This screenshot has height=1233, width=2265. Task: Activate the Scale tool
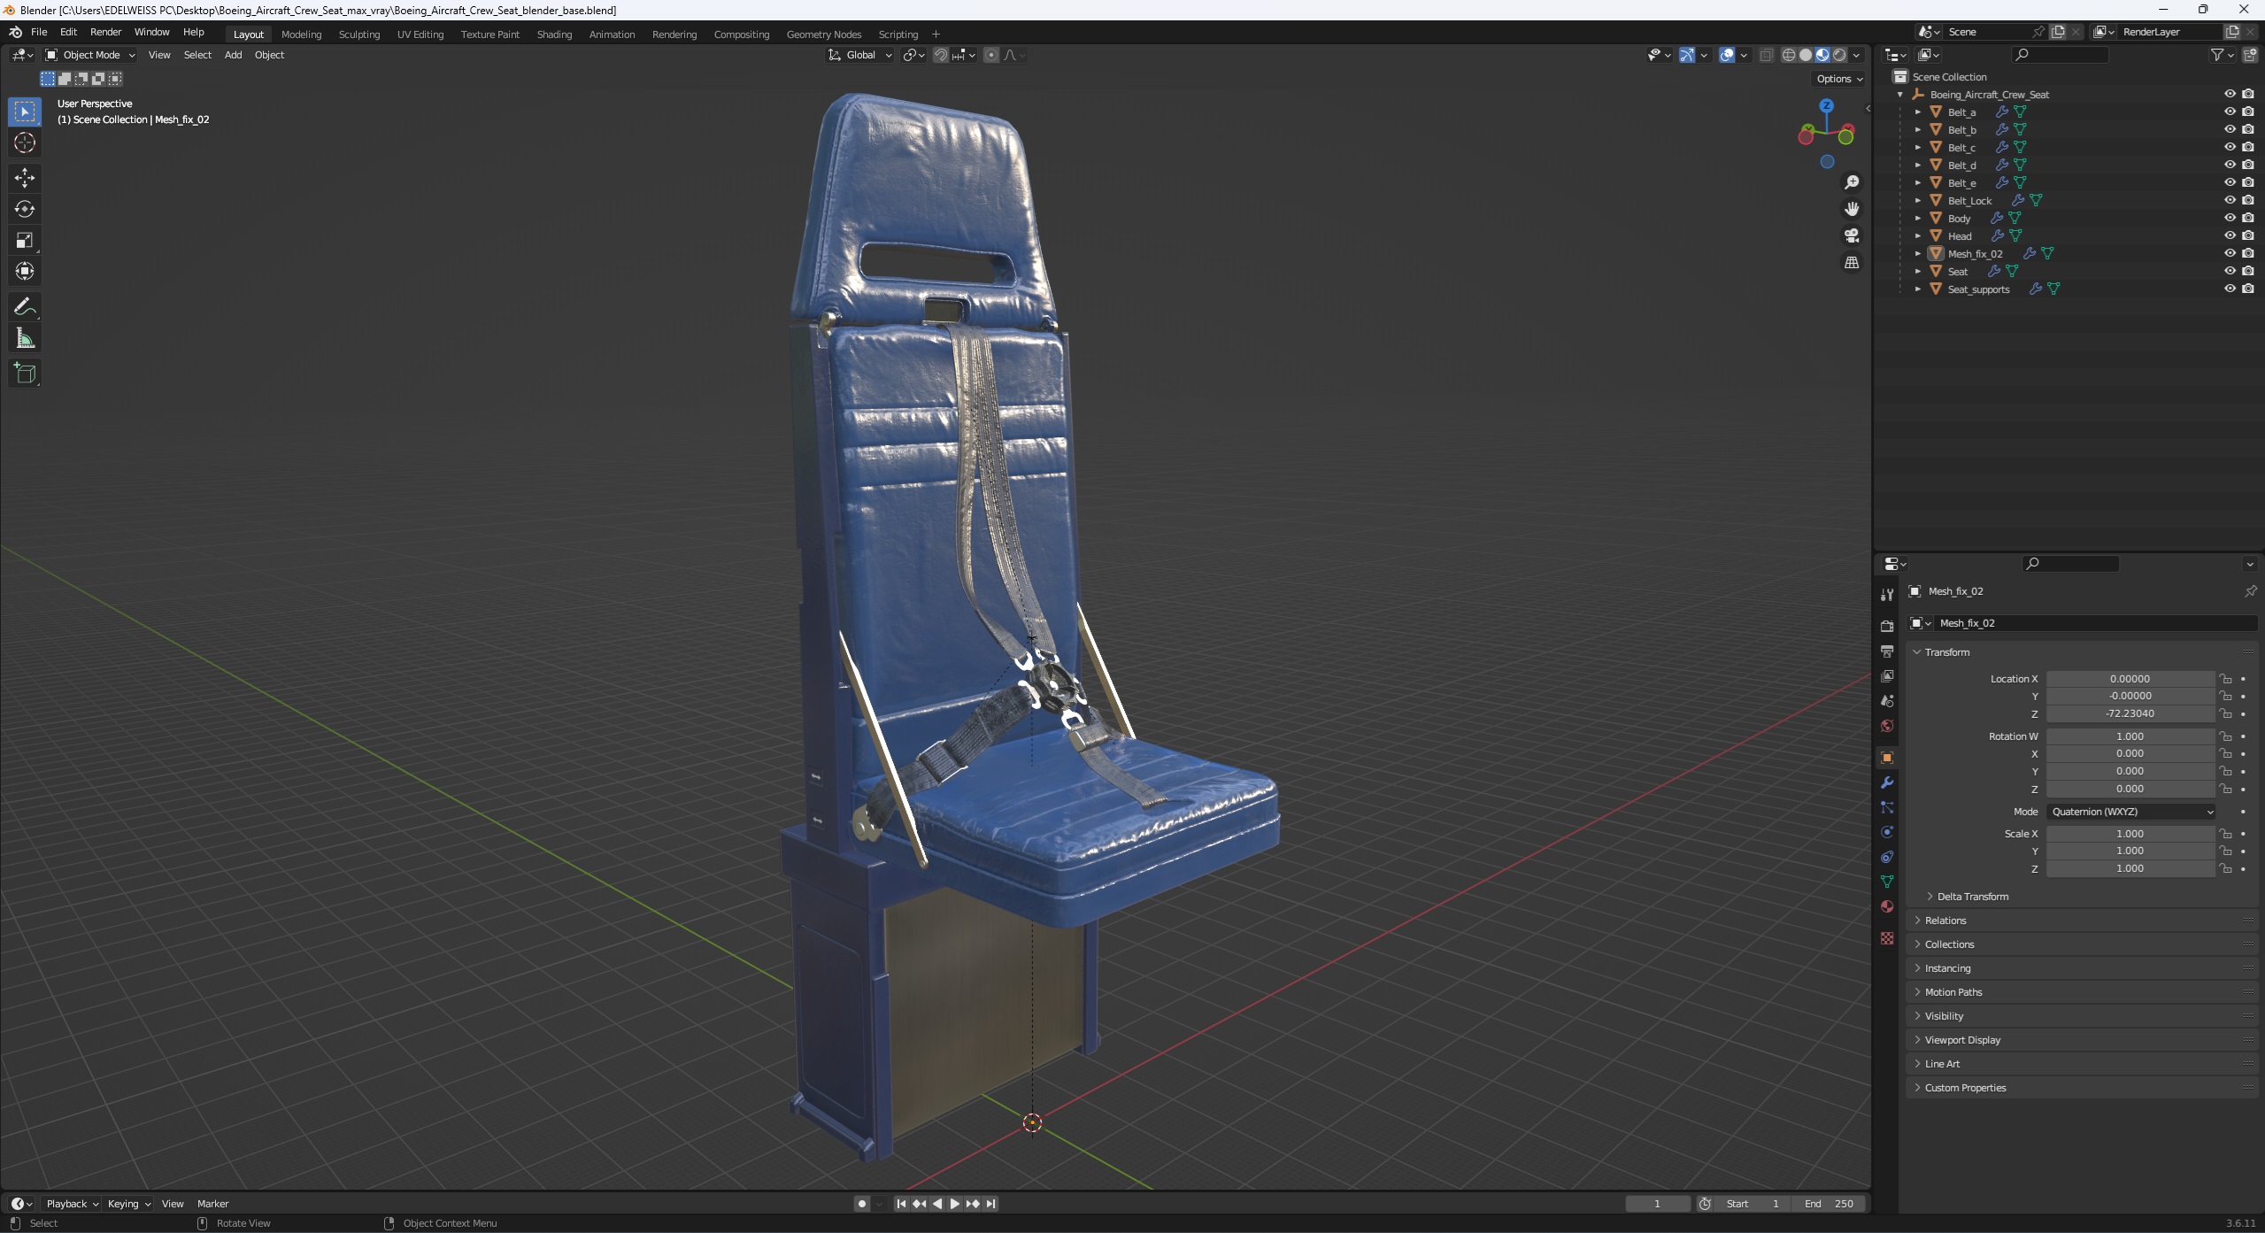25,240
